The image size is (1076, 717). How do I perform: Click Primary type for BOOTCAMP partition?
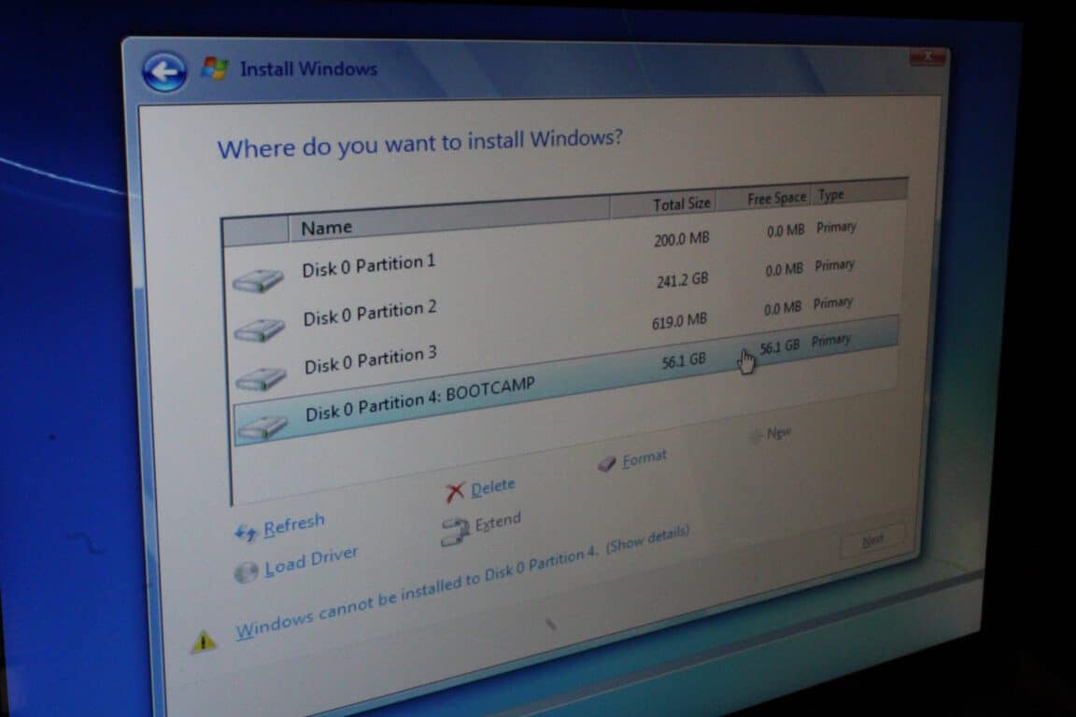point(831,341)
